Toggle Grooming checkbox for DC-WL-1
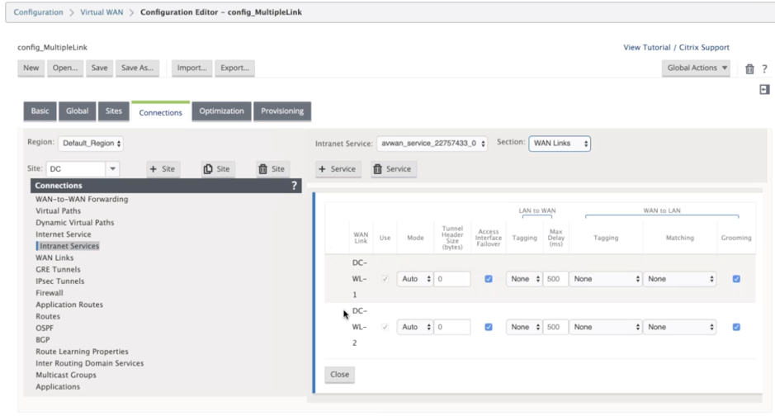The image size is (775, 416). pos(736,279)
